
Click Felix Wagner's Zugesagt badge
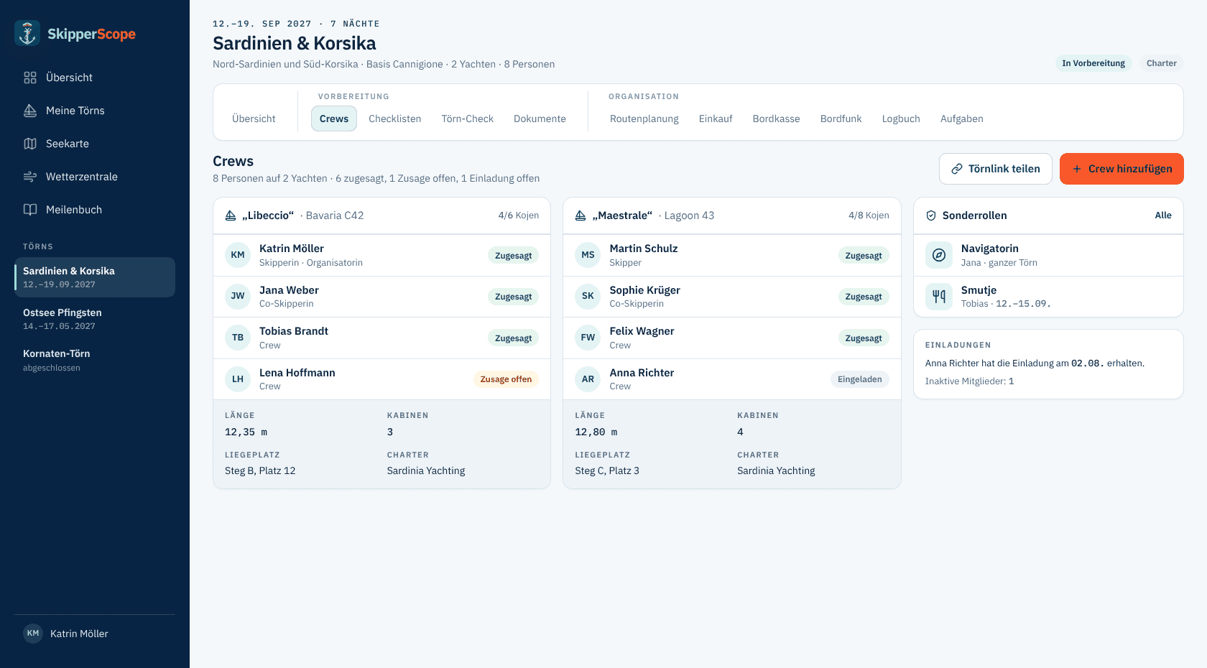pyautogui.click(x=864, y=338)
